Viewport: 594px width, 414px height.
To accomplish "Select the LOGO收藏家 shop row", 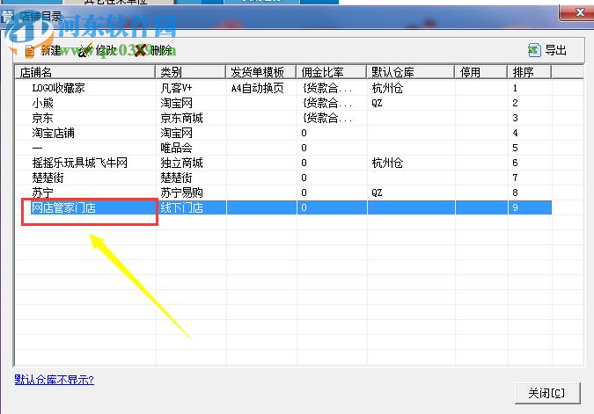I will point(283,88).
